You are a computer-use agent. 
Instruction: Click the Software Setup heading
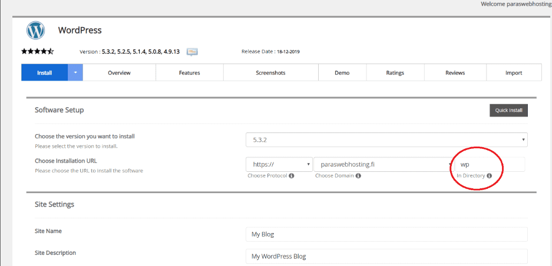(59, 110)
